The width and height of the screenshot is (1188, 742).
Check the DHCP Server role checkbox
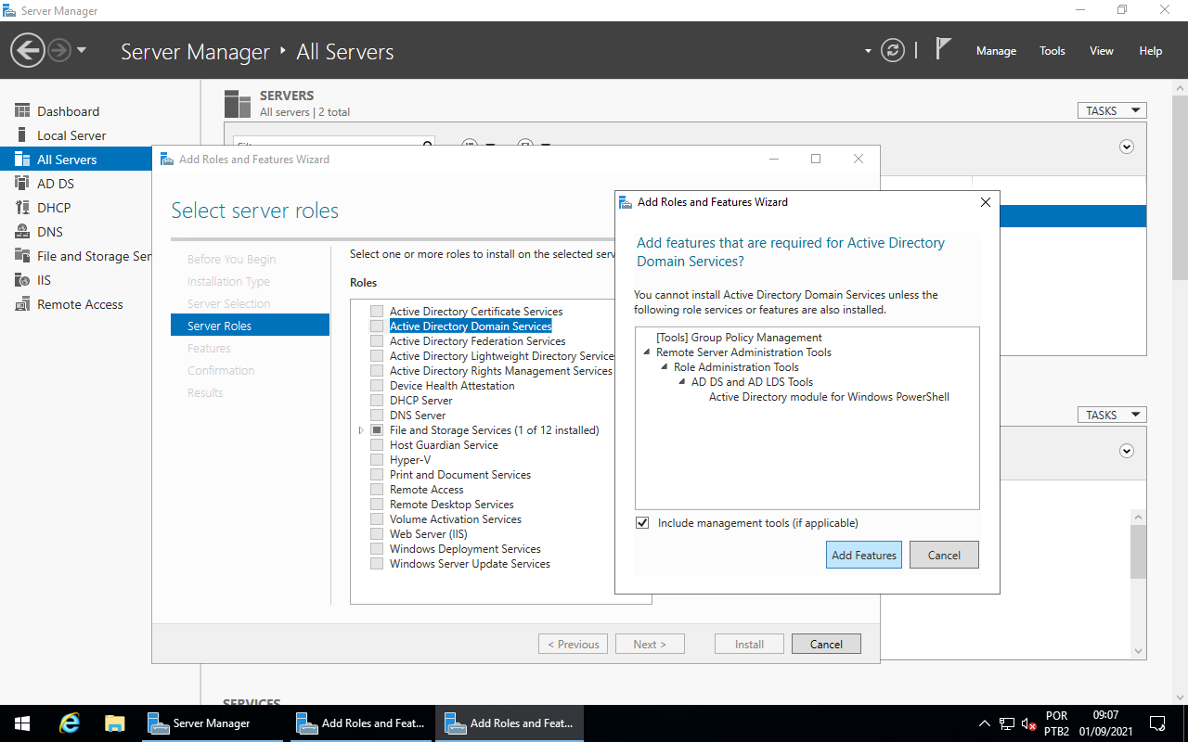click(377, 400)
